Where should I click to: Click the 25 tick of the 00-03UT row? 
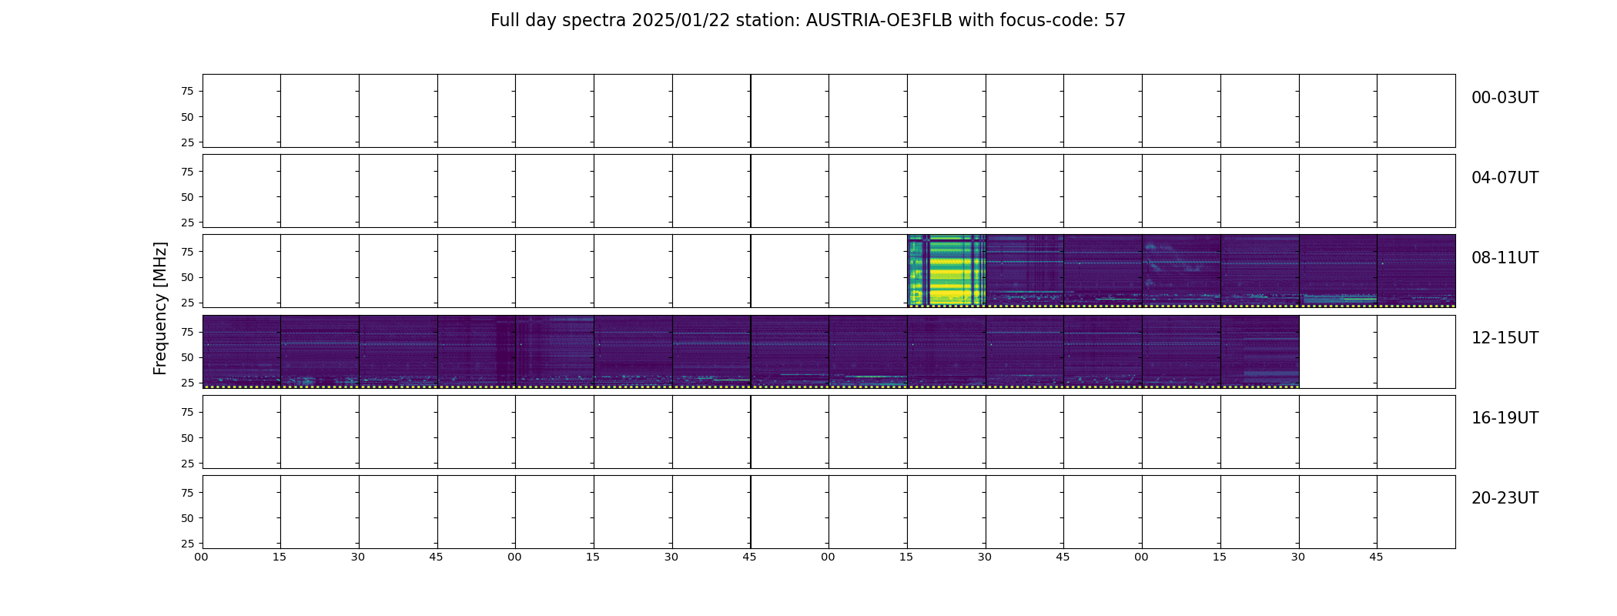[187, 142]
